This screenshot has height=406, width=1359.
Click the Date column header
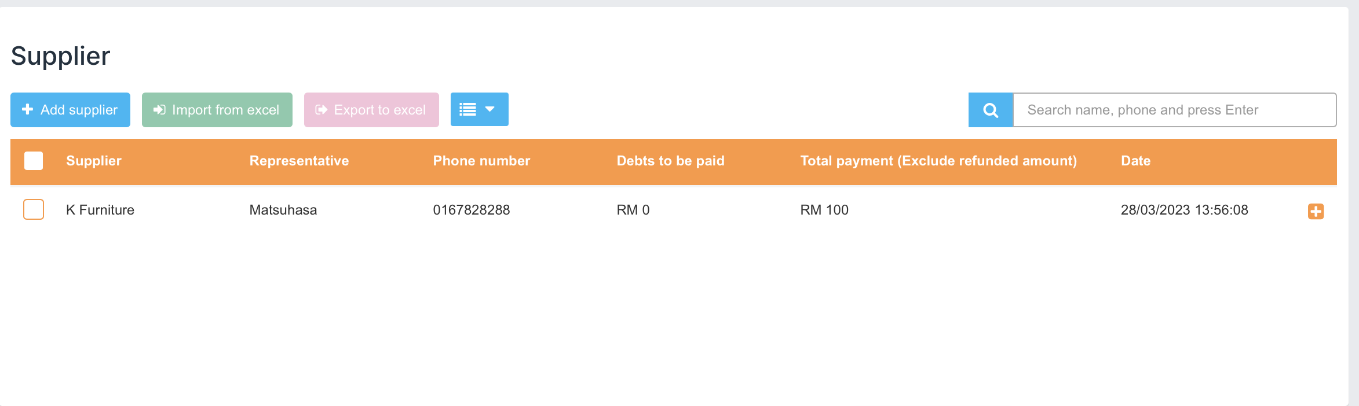(1135, 161)
